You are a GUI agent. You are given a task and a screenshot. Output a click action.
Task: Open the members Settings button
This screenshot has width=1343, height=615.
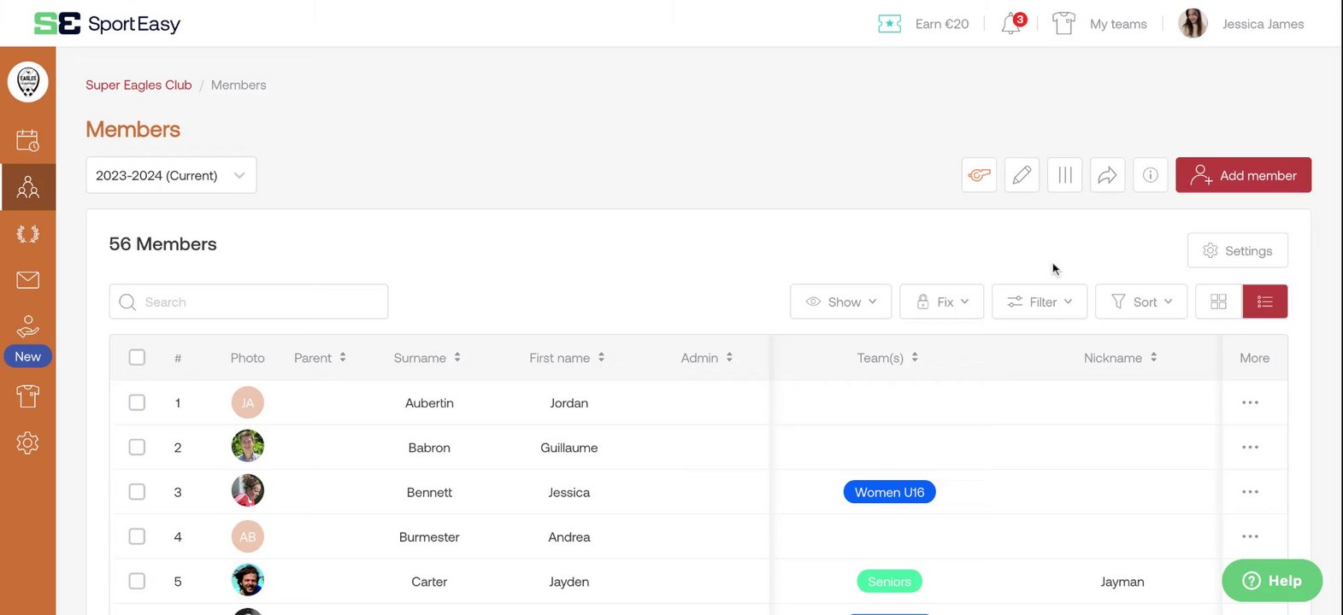click(1237, 250)
